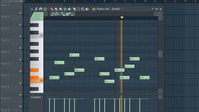Click bar 13 on playlist timeline
This screenshot has height=112, width=199.
point(145,1)
